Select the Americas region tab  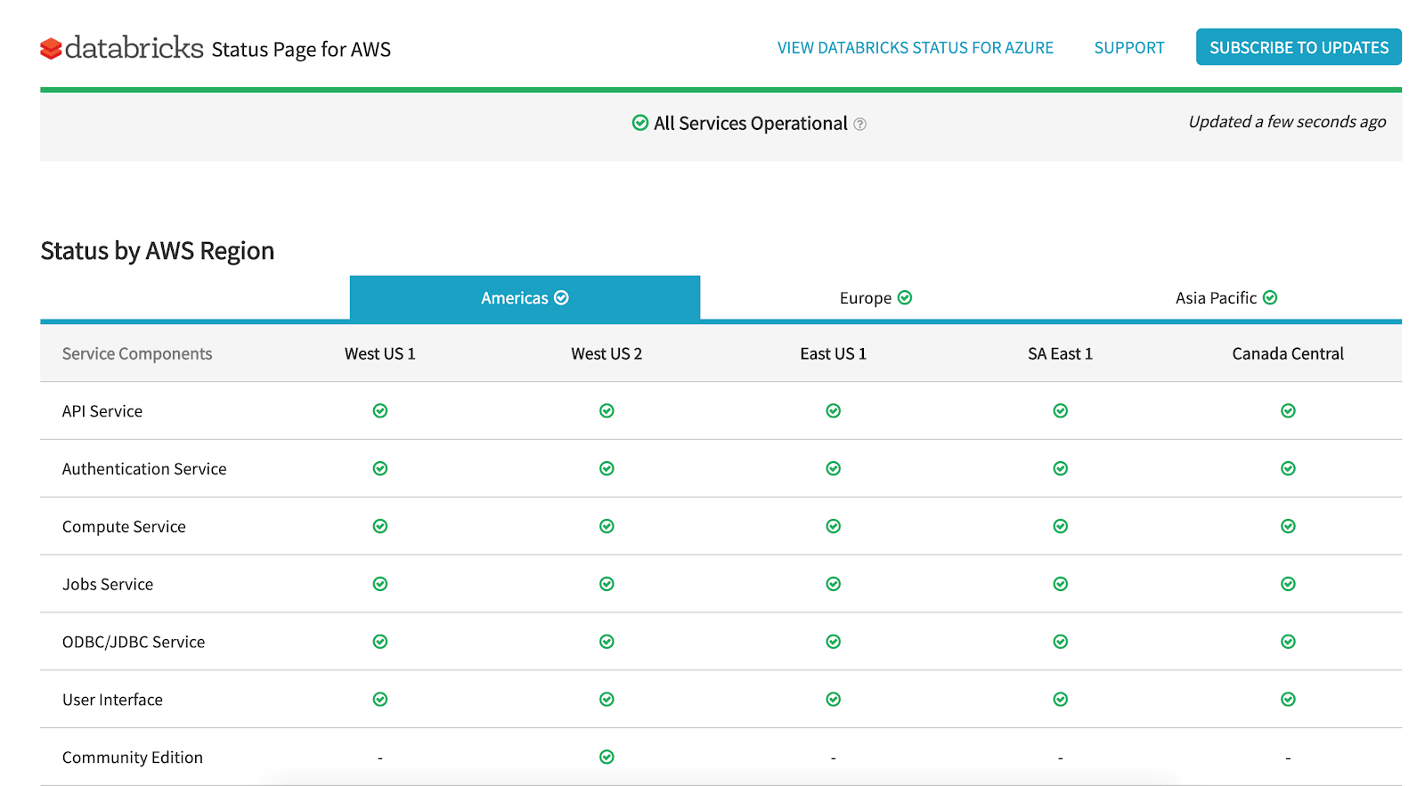(525, 298)
